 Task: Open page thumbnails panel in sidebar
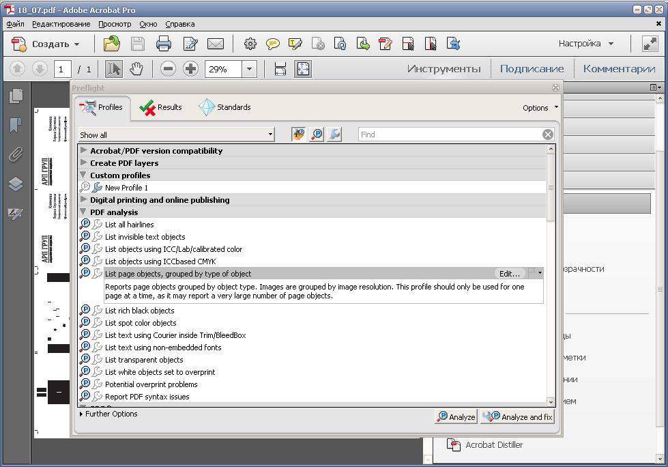point(16,96)
